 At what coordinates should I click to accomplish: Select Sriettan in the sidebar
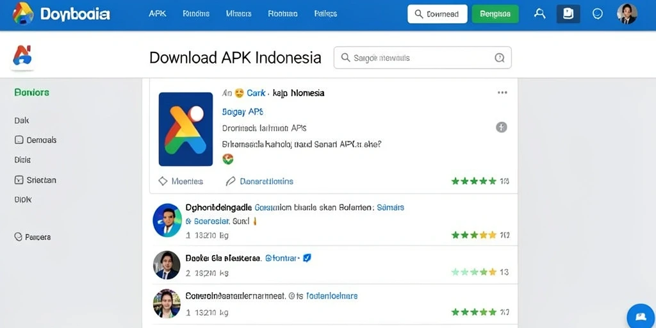pos(42,180)
